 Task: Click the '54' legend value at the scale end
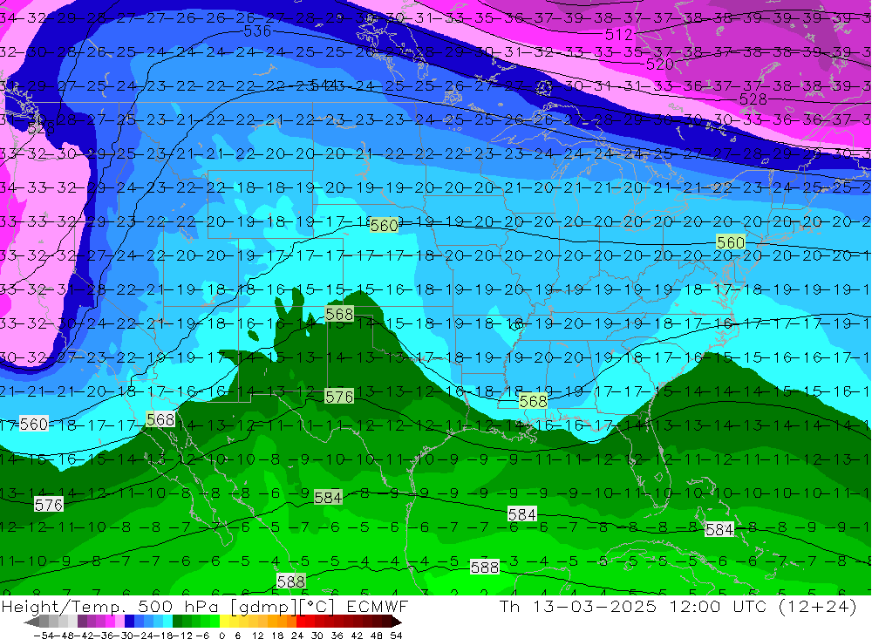[x=396, y=636]
